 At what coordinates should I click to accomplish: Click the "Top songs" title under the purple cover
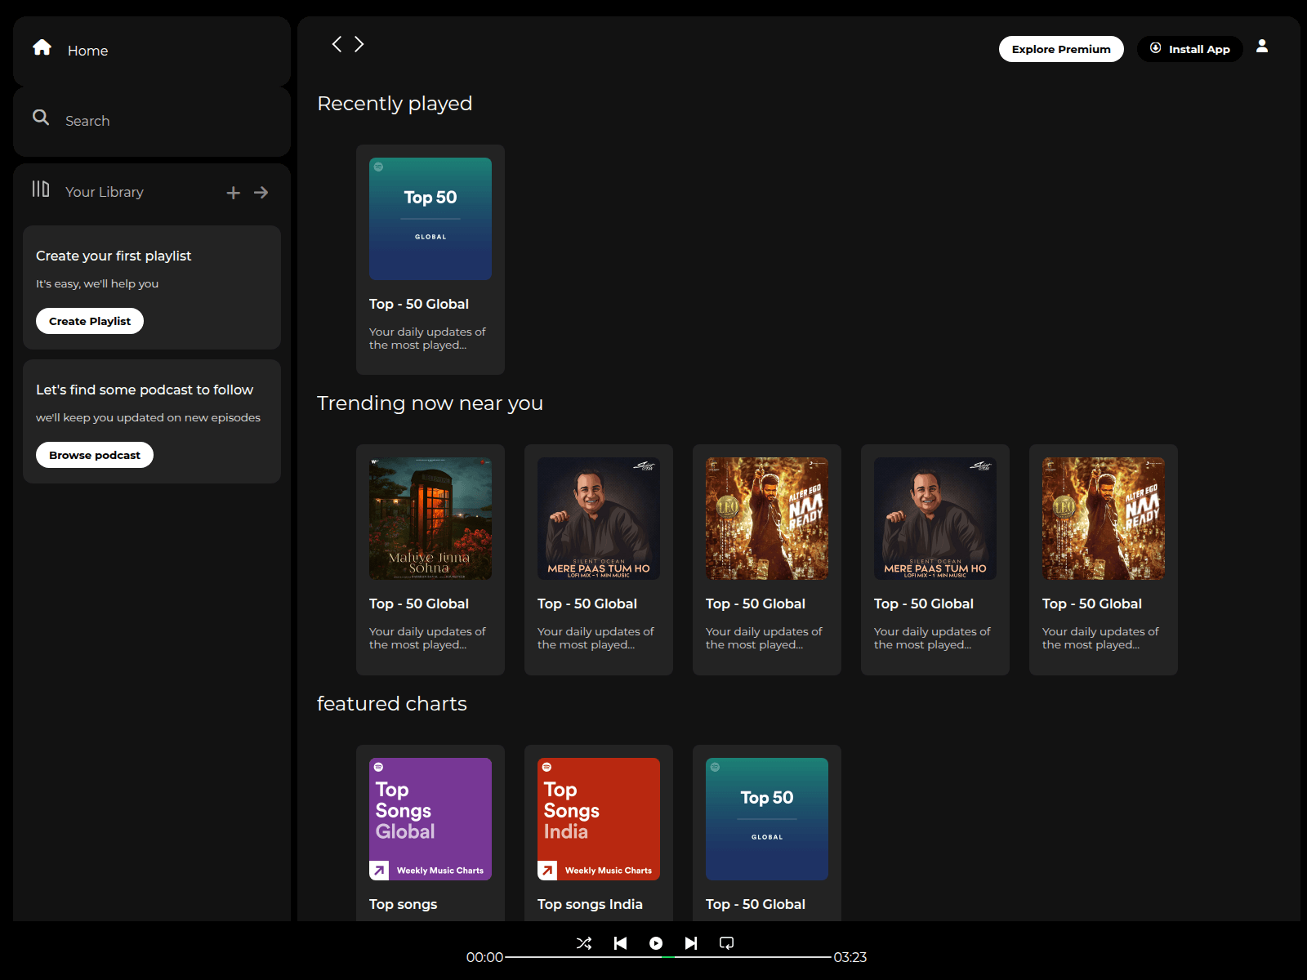pyautogui.click(x=403, y=904)
